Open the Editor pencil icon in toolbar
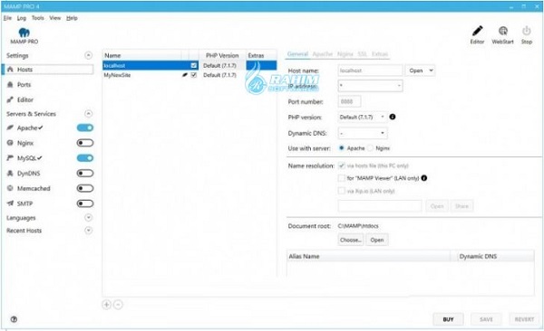Image resolution: width=544 pixels, height=331 pixels. point(478,31)
